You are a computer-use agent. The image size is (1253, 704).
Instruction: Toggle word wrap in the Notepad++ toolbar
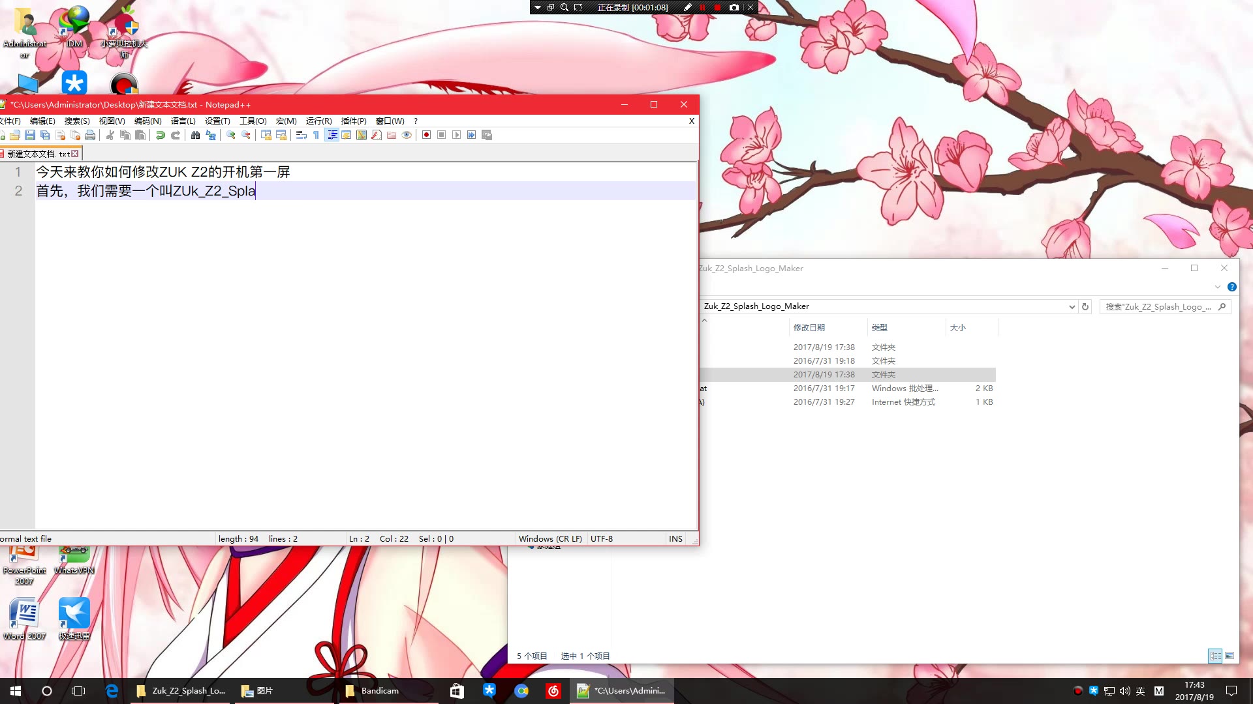[x=302, y=135]
